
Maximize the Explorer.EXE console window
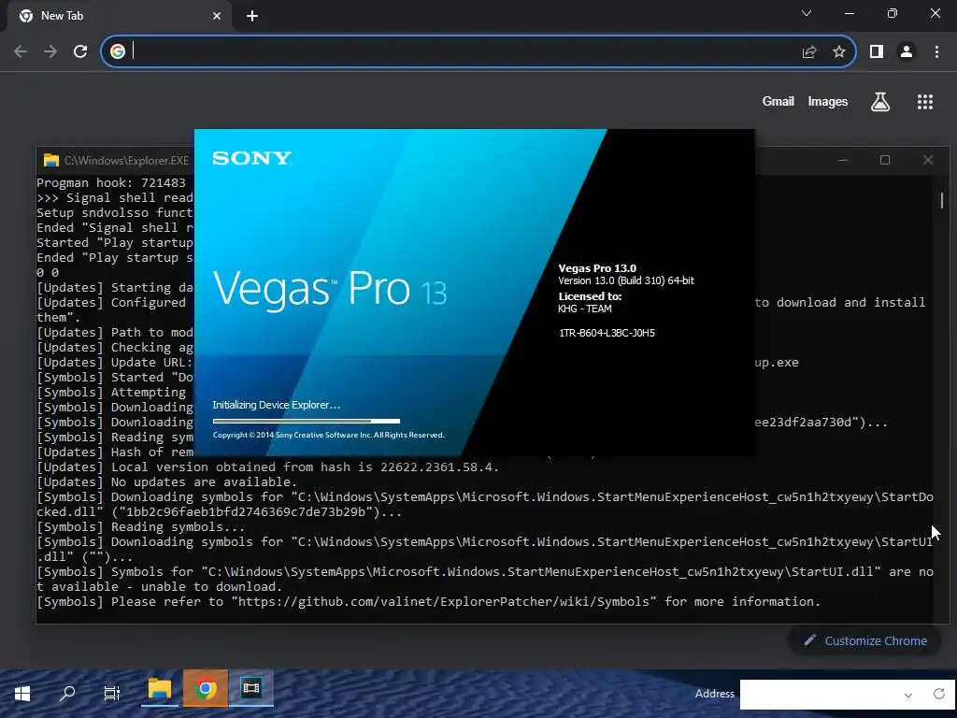pyautogui.click(x=885, y=160)
